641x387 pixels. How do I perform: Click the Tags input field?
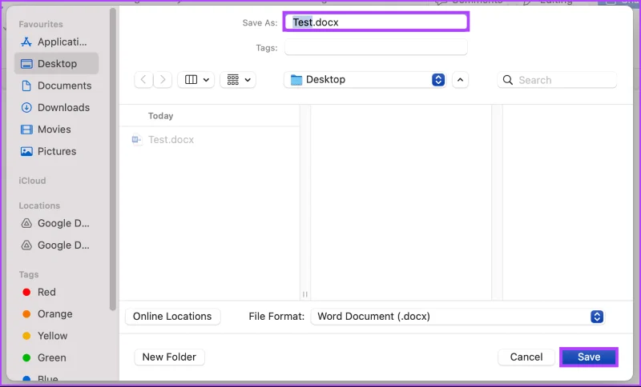[x=376, y=47]
